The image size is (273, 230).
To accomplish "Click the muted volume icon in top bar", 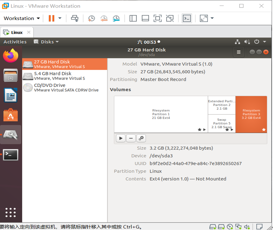I will [x=247, y=42].
